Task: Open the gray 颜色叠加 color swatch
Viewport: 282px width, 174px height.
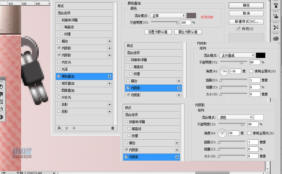Action: [x=191, y=16]
